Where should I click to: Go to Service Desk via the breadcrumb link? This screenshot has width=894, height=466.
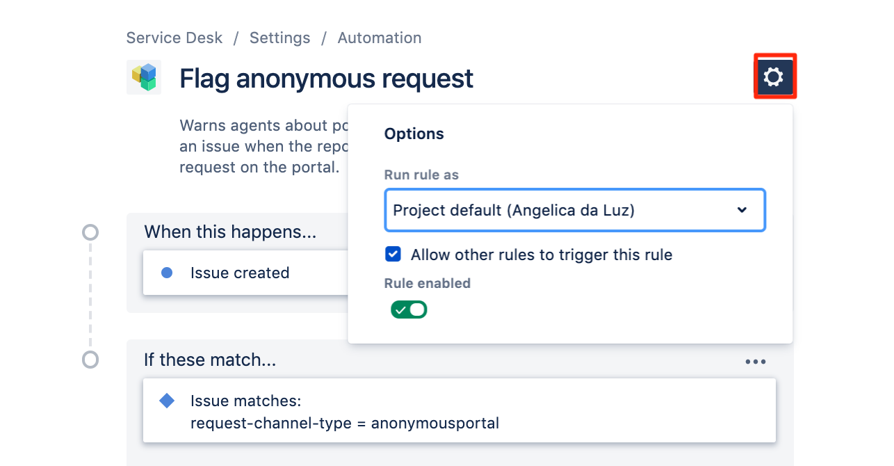(x=174, y=38)
